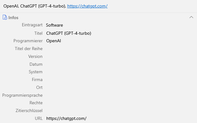Click the Infos section heading
197x123 pixels.
[x=13, y=18]
